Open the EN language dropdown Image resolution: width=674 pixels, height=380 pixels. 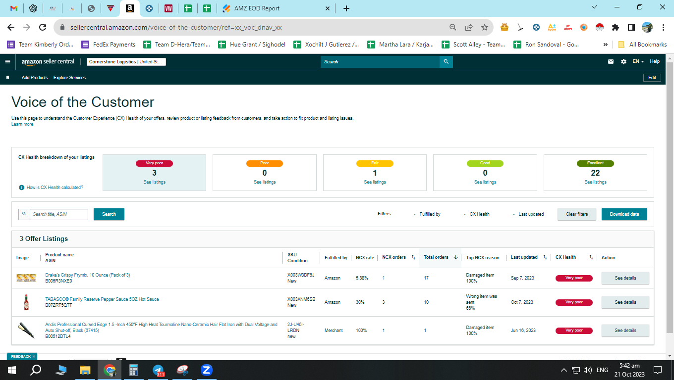point(638,62)
